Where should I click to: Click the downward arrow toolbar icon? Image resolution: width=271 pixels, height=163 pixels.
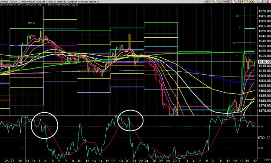[x=231, y=2]
